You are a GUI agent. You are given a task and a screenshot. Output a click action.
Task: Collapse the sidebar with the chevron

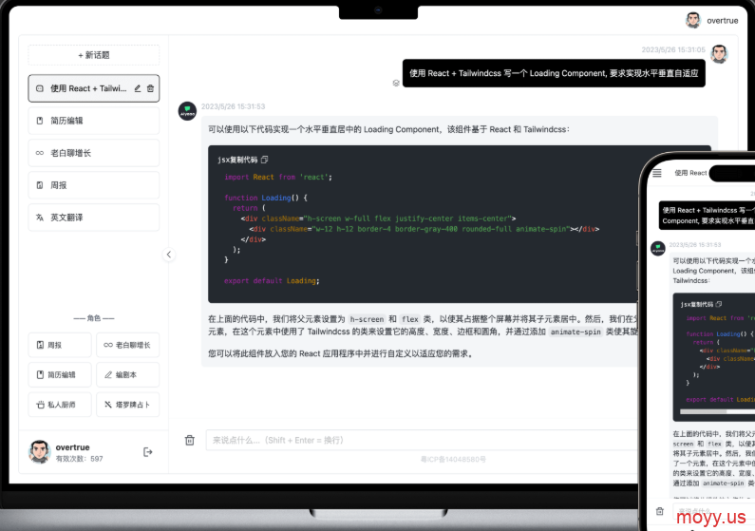(x=169, y=255)
